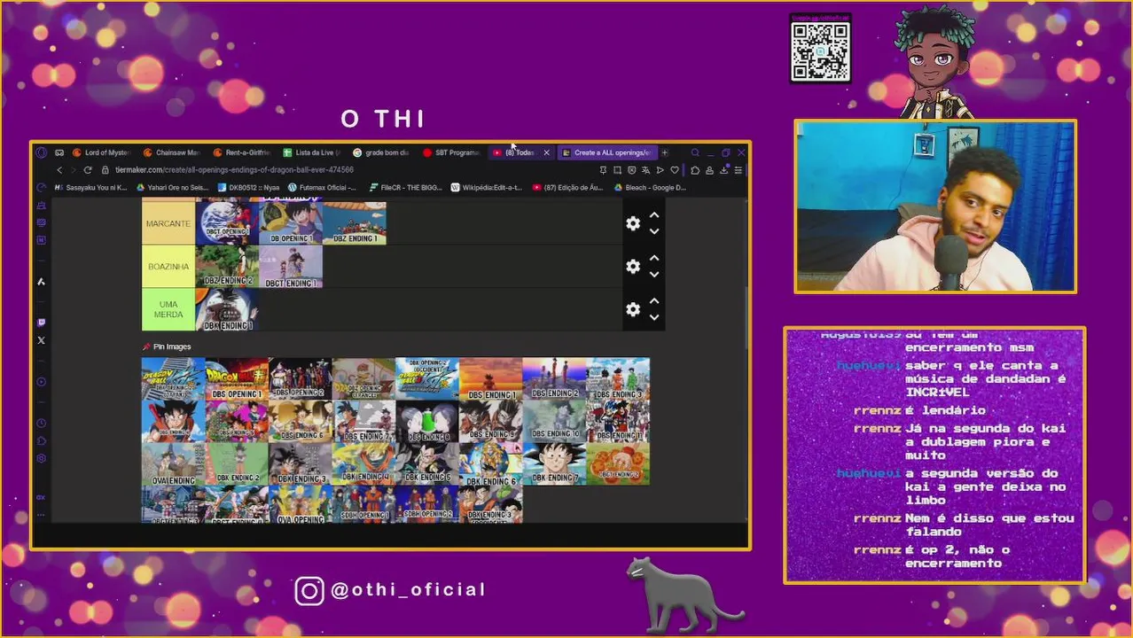This screenshot has width=1133, height=638.
Task: Select DBGT ENDING 1 thumbnail in BOAZINHA row
Action: (x=291, y=267)
